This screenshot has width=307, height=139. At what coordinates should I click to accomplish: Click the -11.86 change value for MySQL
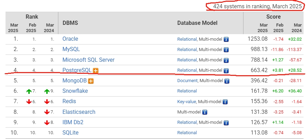(x=277, y=49)
